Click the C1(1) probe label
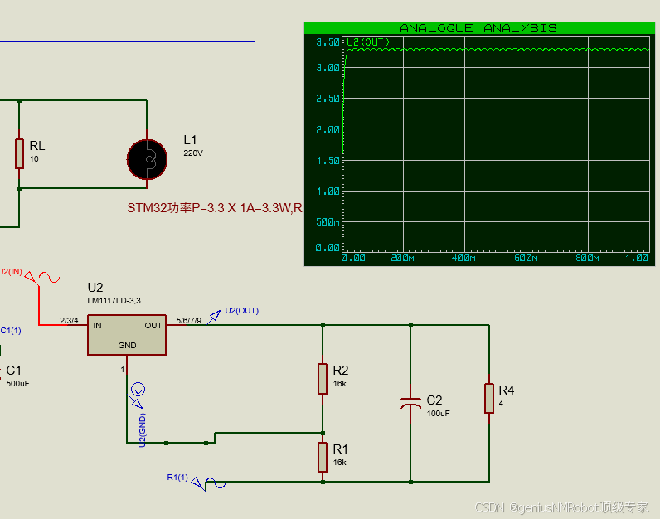Image resolution: width=660 pixels, height=519 pixels. (11, 331)
